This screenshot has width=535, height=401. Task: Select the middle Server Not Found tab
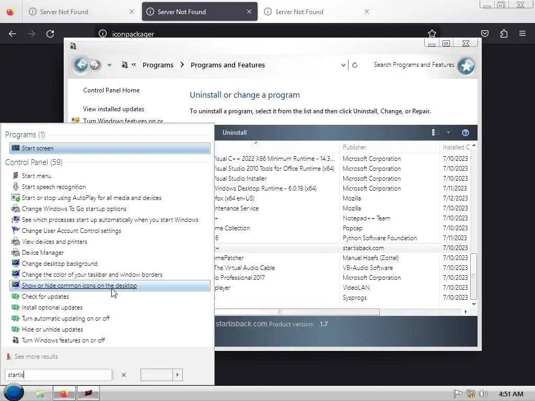point(200,12)
